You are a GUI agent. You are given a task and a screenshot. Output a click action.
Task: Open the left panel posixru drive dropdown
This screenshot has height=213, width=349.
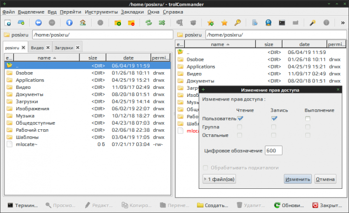pos(16,34)
